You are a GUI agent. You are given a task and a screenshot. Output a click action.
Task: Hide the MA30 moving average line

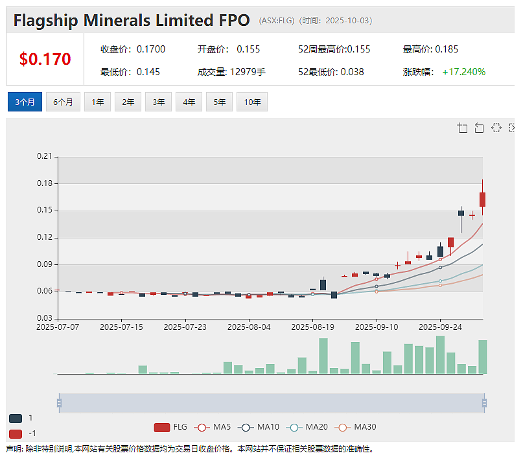pyautogui.click(x=355, y=427)
